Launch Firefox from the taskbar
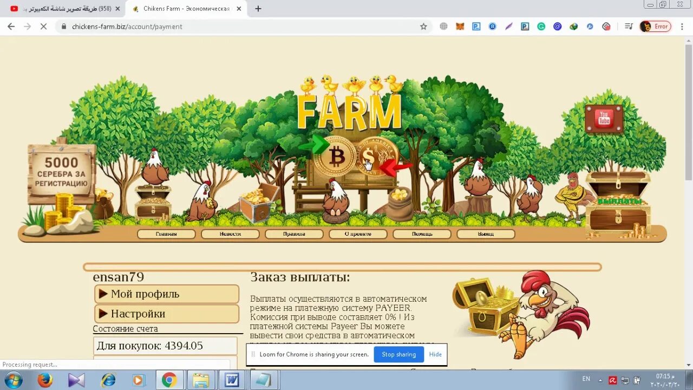The image size is (693, 390). point(45,380)
